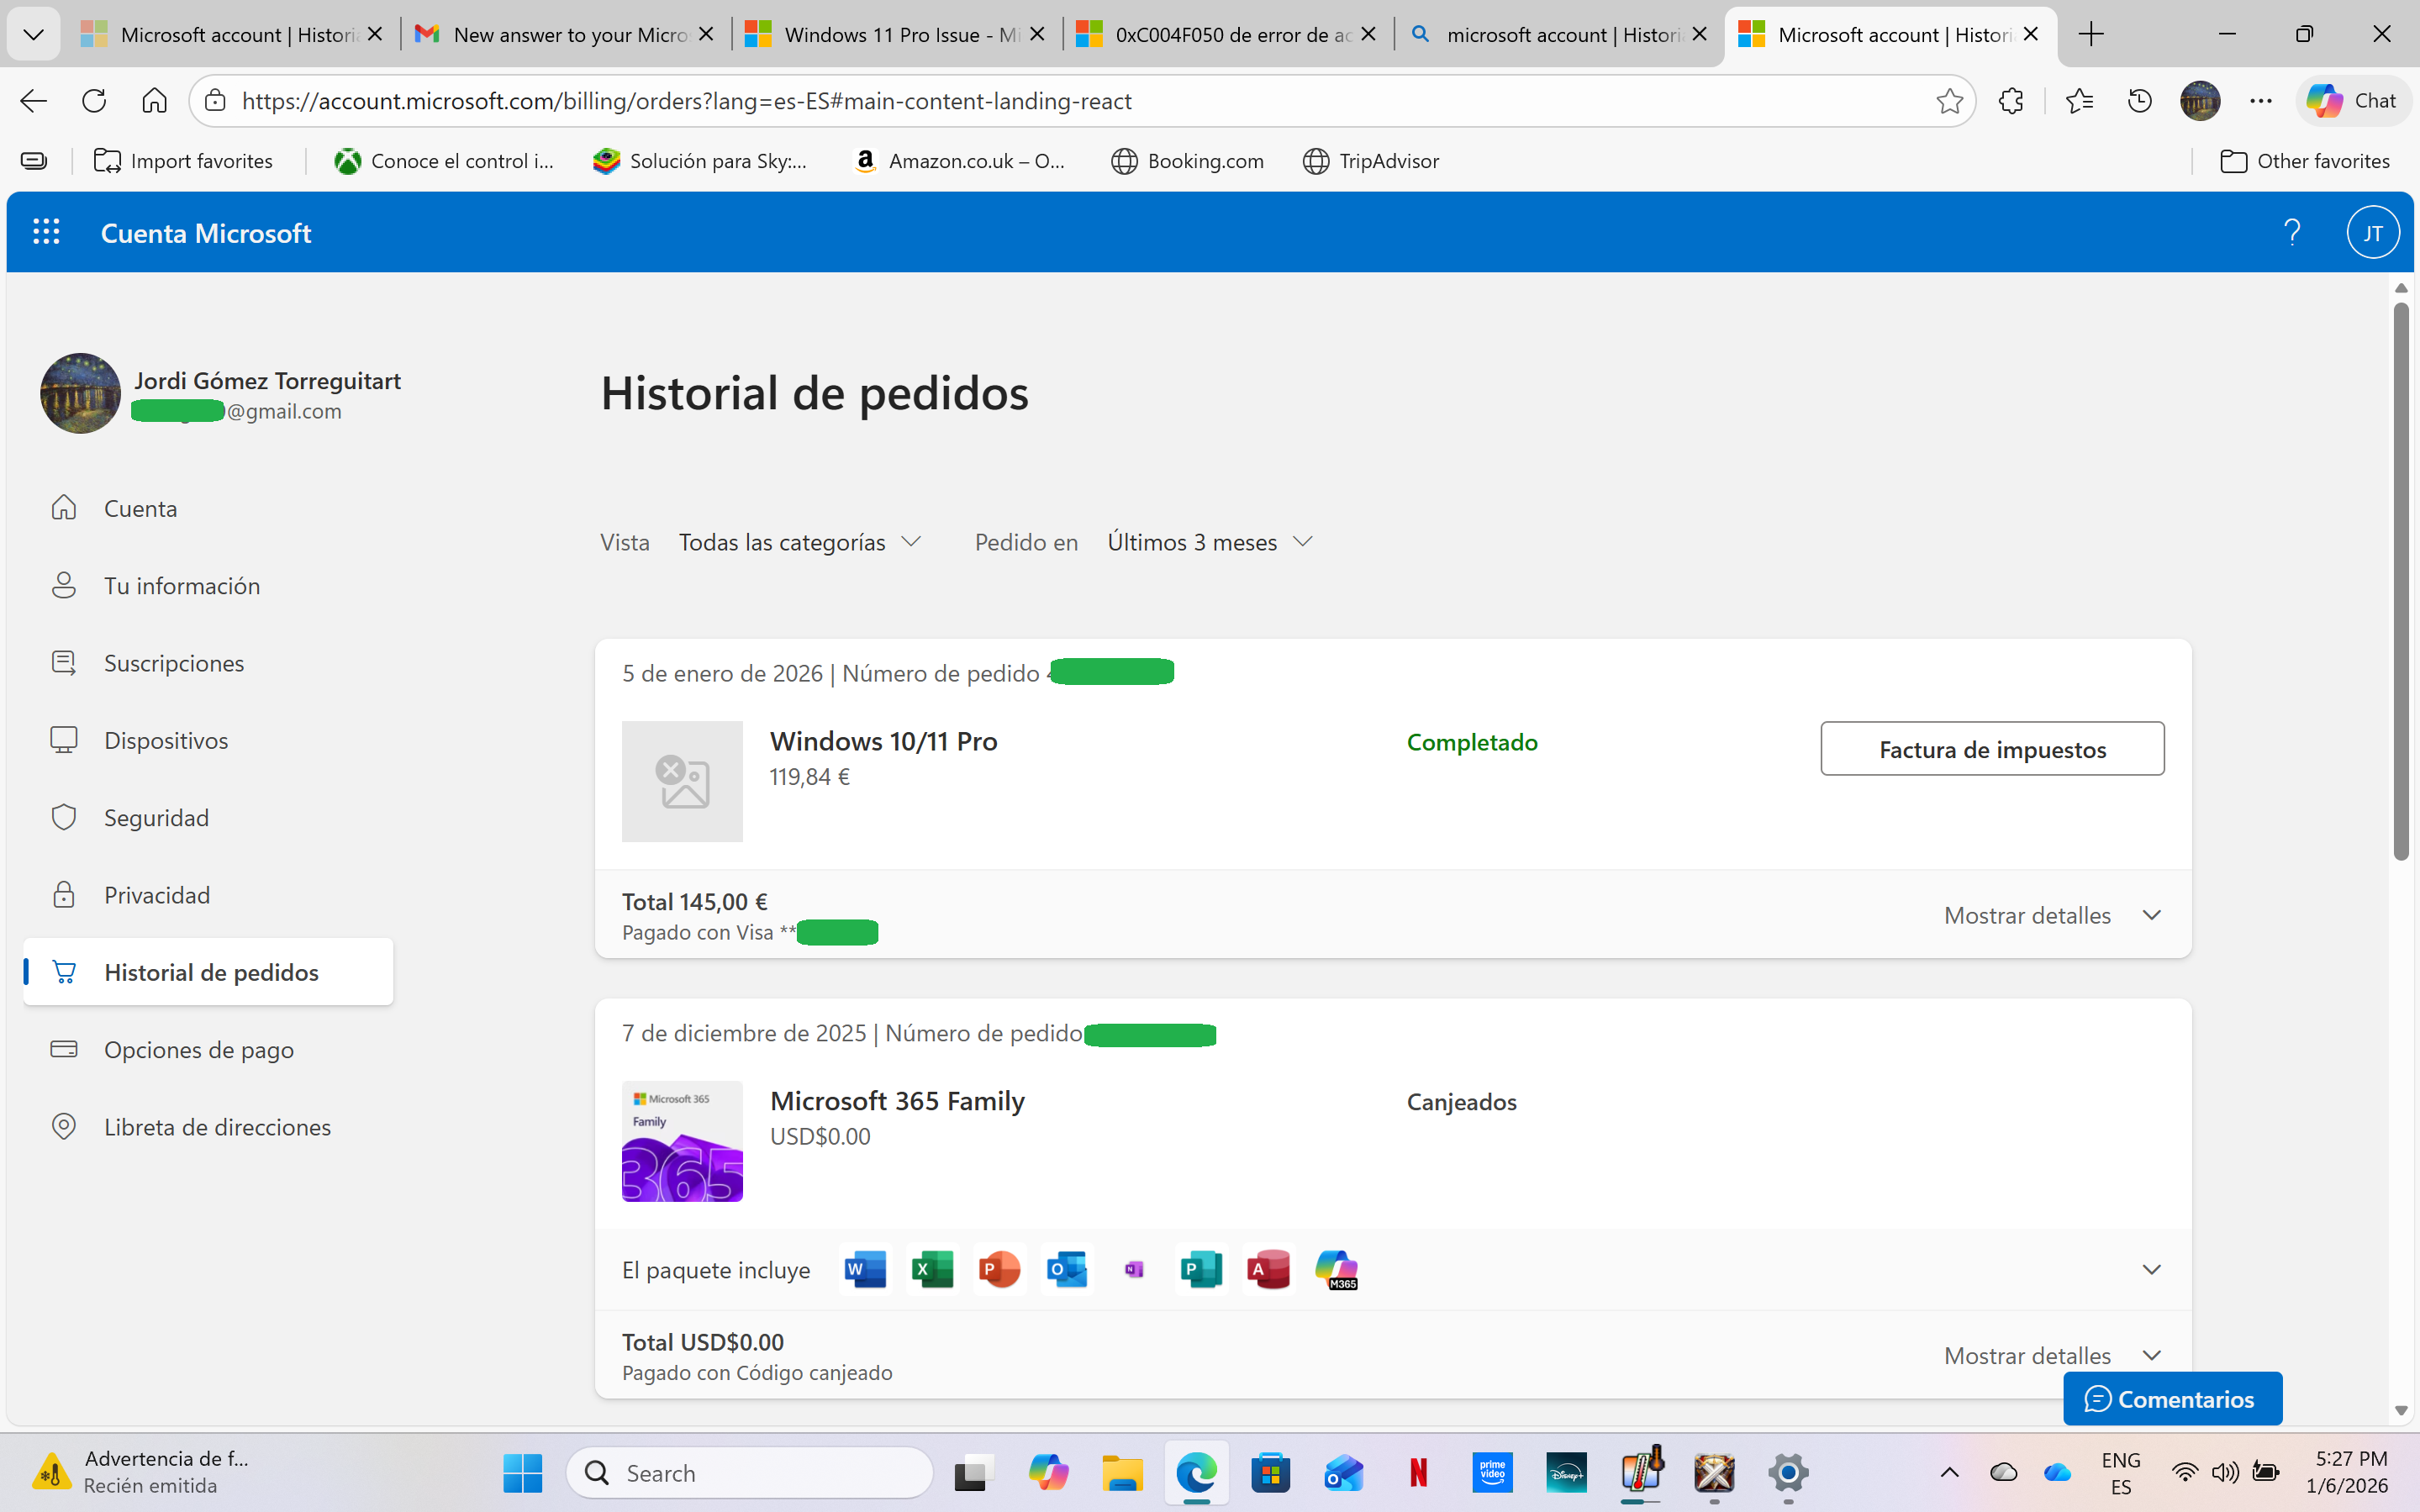
Task: Click the Import favorites bookmark
Action: pos(183,161)
